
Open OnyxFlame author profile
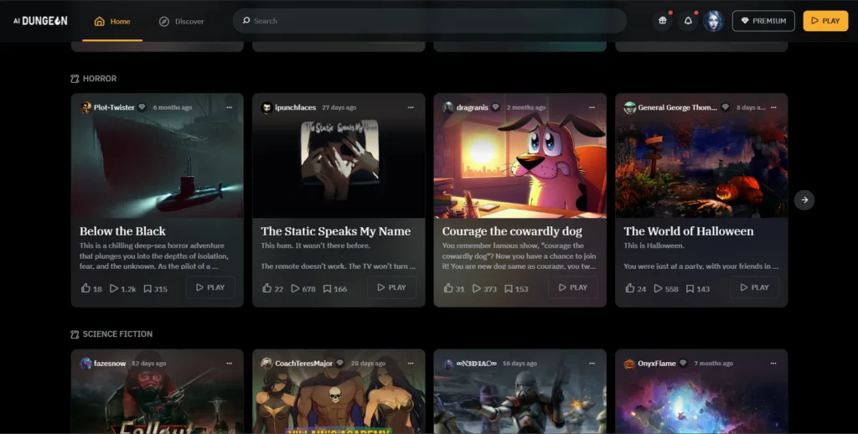coord(657,363)
